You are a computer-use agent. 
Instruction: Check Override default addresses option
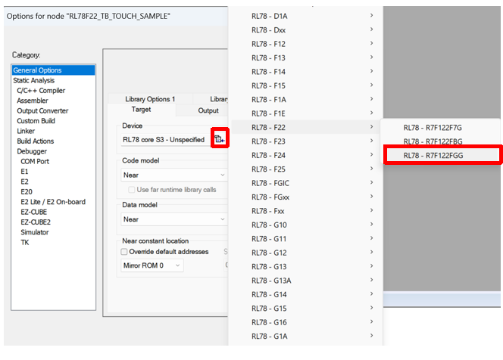125,252
